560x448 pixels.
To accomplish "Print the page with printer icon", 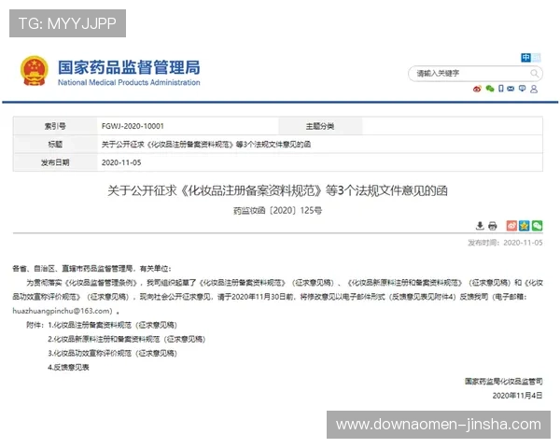I will point(493,226).
